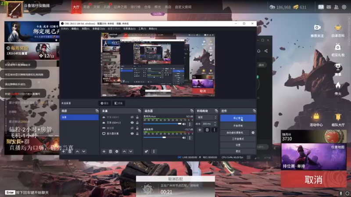Open the 视图(V) menu in OBS
Viewport: 351px width, 197px height.
point(86,29)
